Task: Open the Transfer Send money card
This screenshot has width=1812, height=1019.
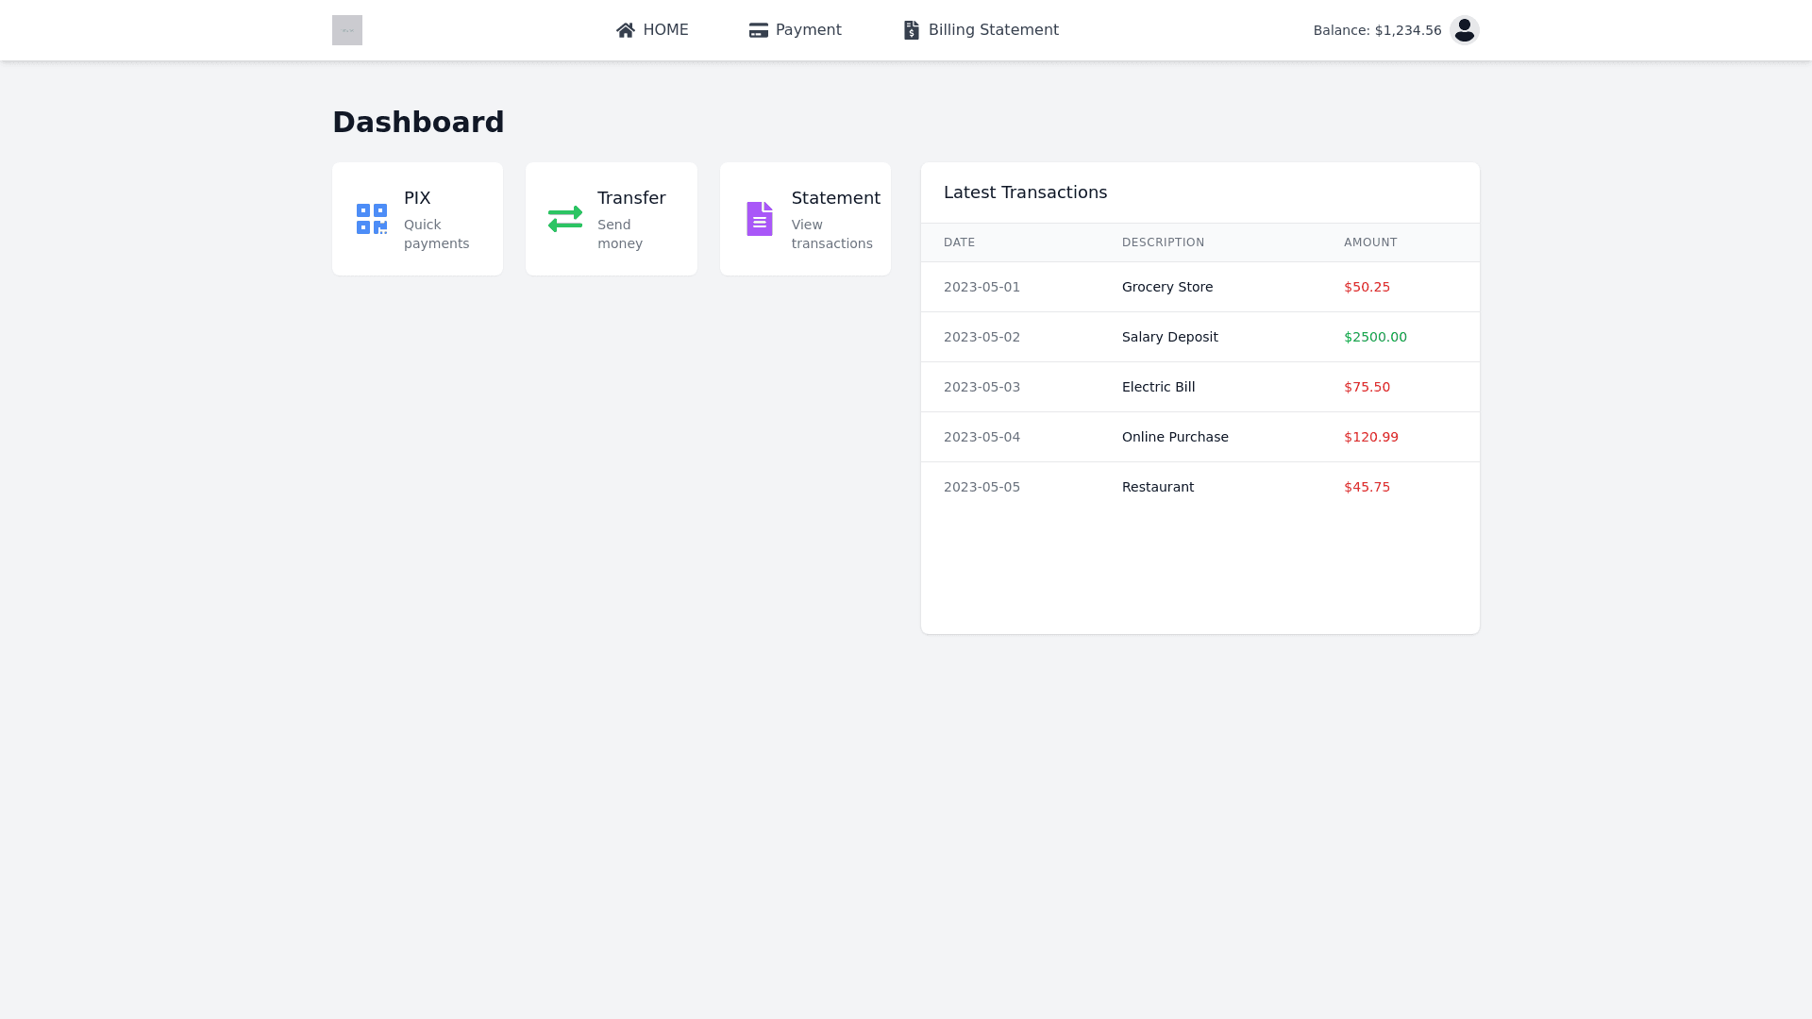Action: tap(612, 219)
